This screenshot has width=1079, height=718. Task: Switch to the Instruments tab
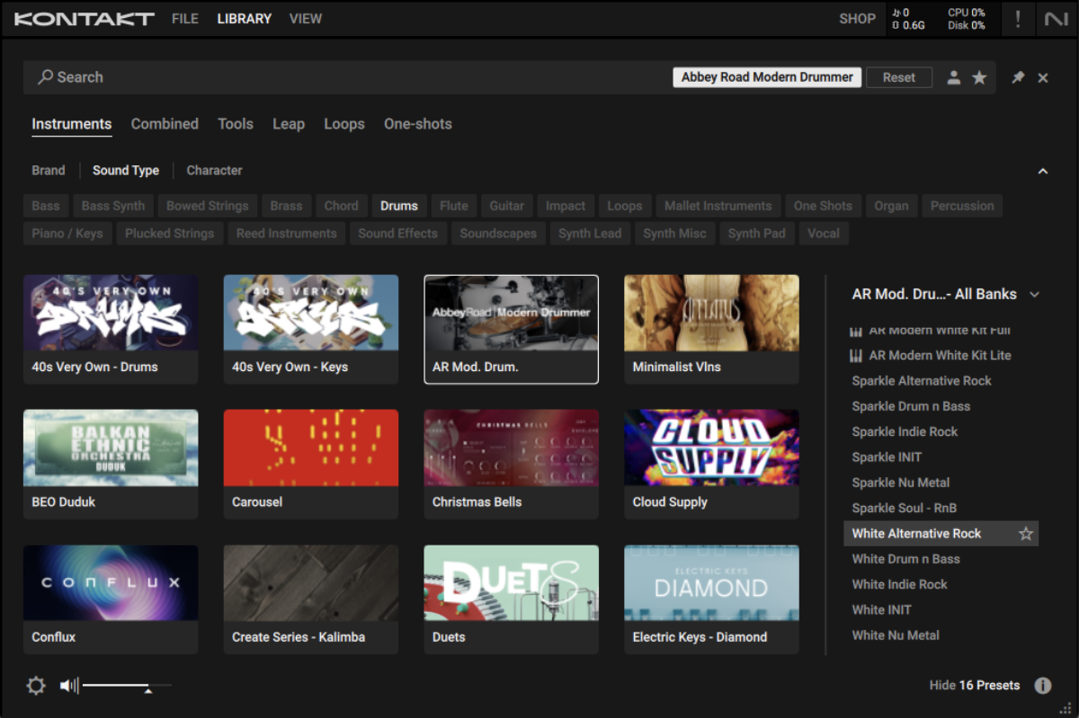(72, 124)
